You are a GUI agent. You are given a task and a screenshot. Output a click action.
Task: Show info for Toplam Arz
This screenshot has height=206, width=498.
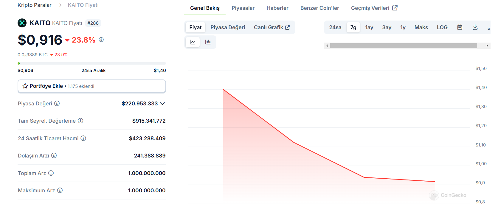[x=51, y=173]
